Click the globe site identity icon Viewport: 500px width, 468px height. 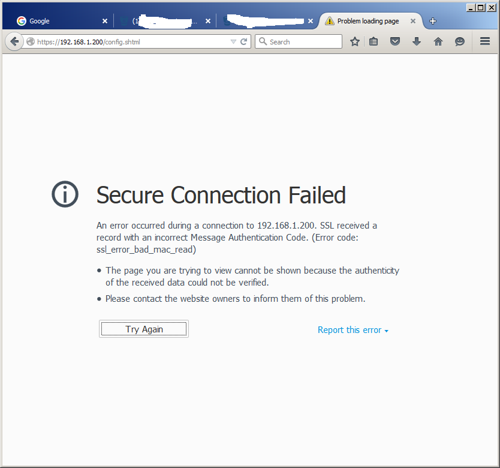click(31, 42)
